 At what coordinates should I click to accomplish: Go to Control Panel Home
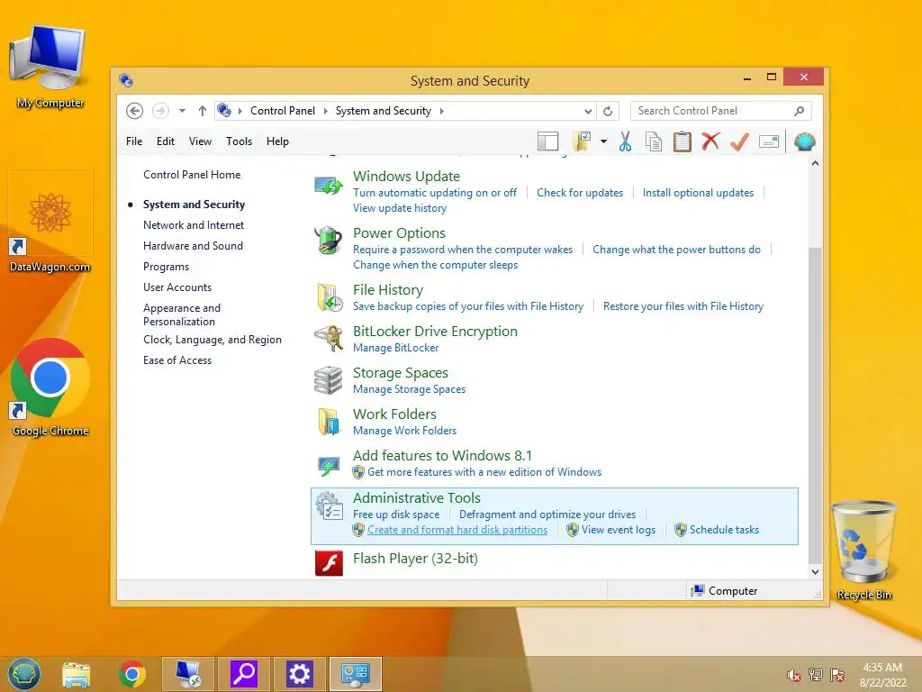pyautogui.click(x=192, y=175)
